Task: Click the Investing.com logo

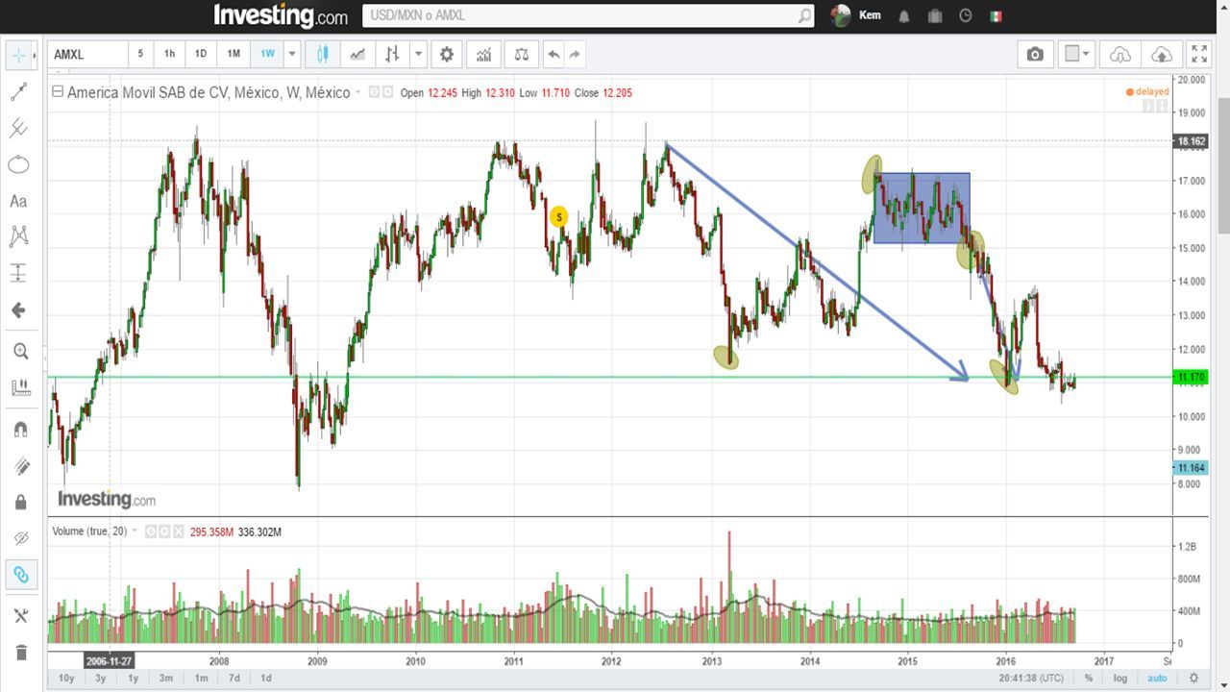Action: click(x=281, y=15)
